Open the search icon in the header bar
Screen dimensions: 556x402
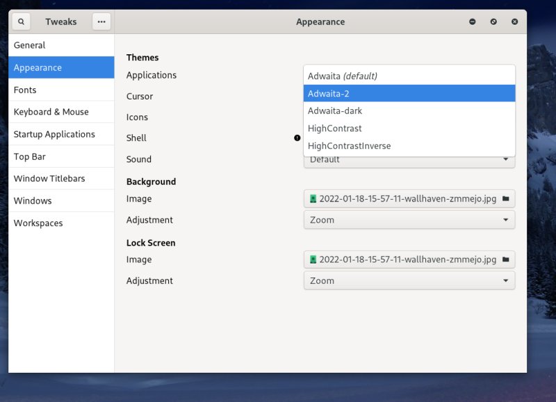point(20,22)
